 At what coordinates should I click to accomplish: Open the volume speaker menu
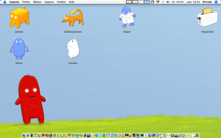point(168,2)
